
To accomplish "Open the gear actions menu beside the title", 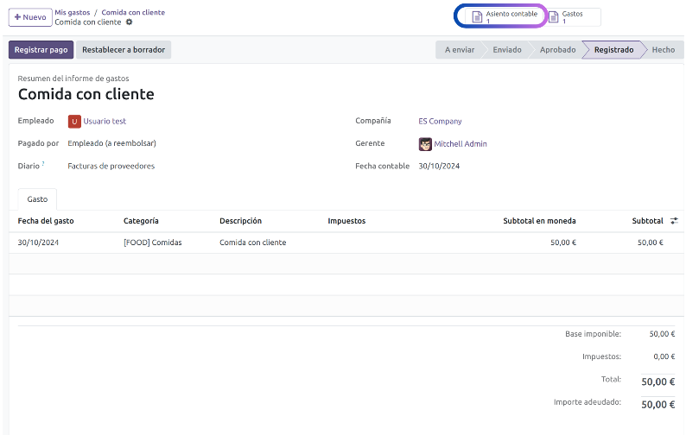I will point(129,22).
